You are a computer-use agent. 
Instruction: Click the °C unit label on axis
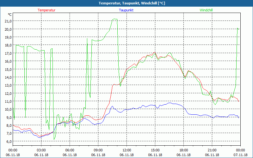tap(10, 15)
